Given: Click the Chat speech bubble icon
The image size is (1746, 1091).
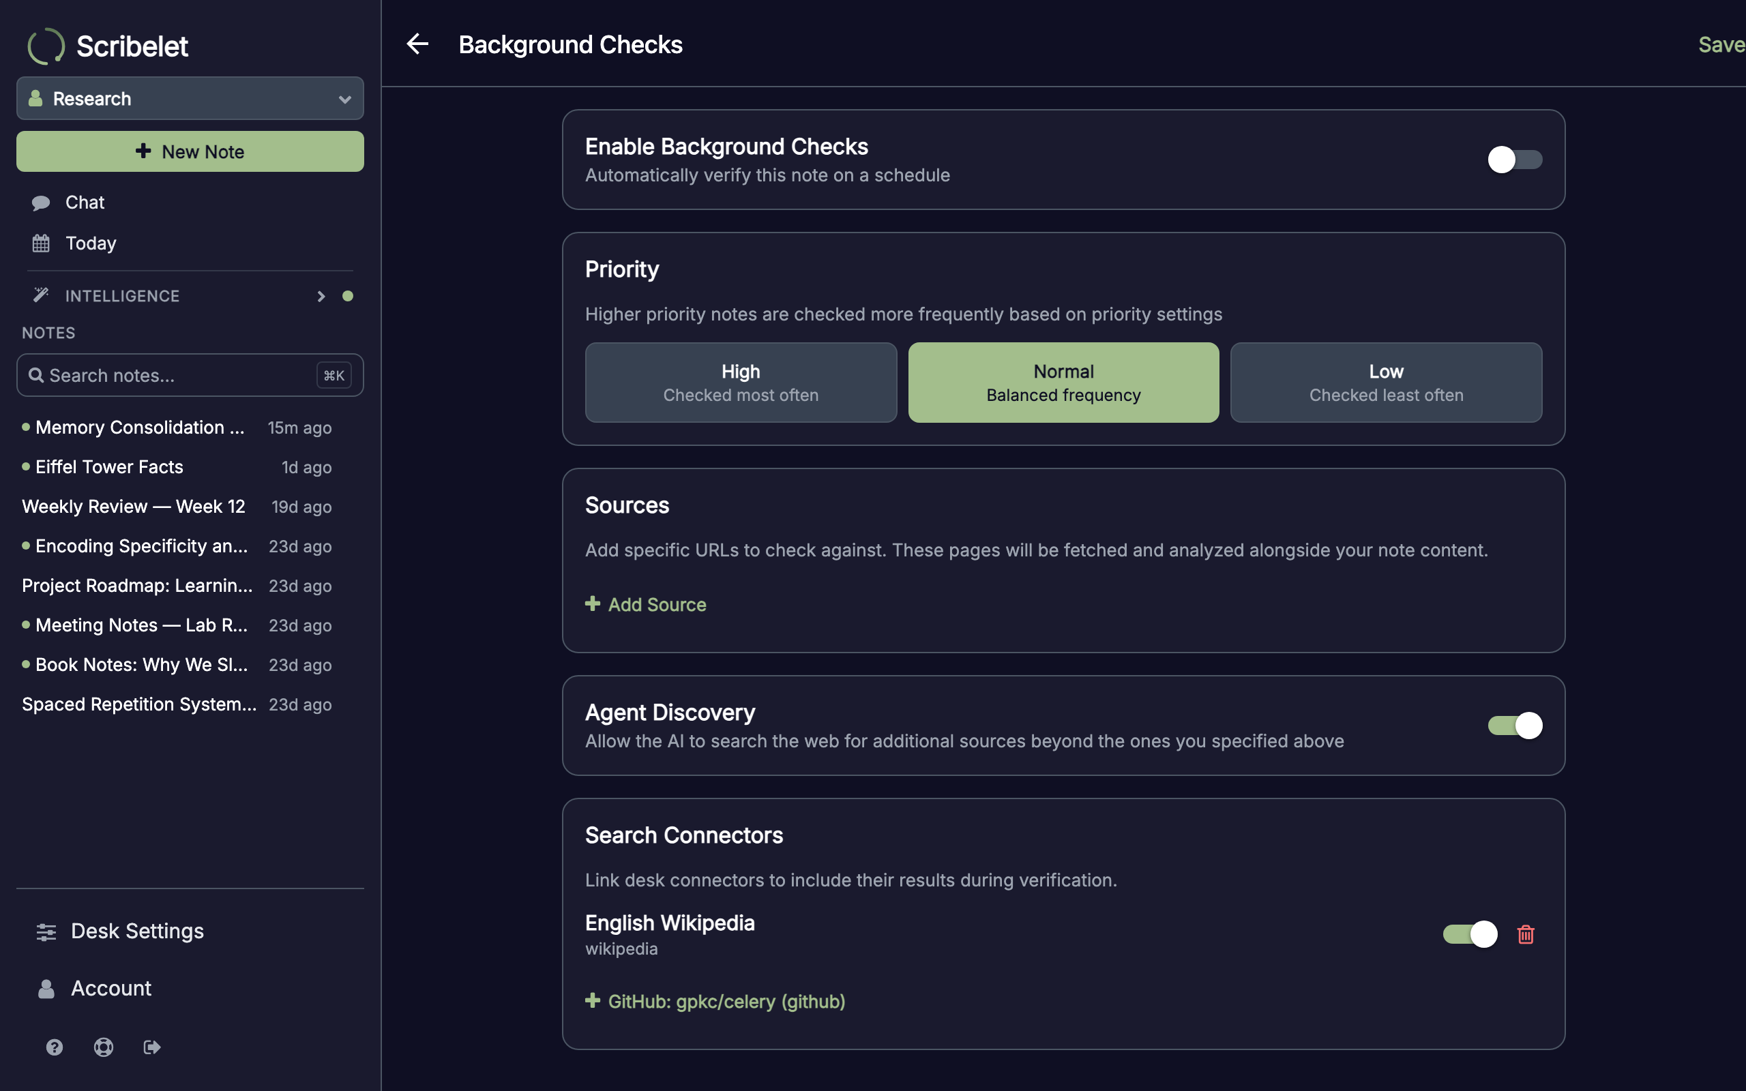Looking at the screenshot, I should coord(41,203).
